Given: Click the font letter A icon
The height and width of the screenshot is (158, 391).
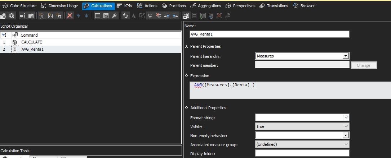Looking at the screenshot, I should 133,16.
